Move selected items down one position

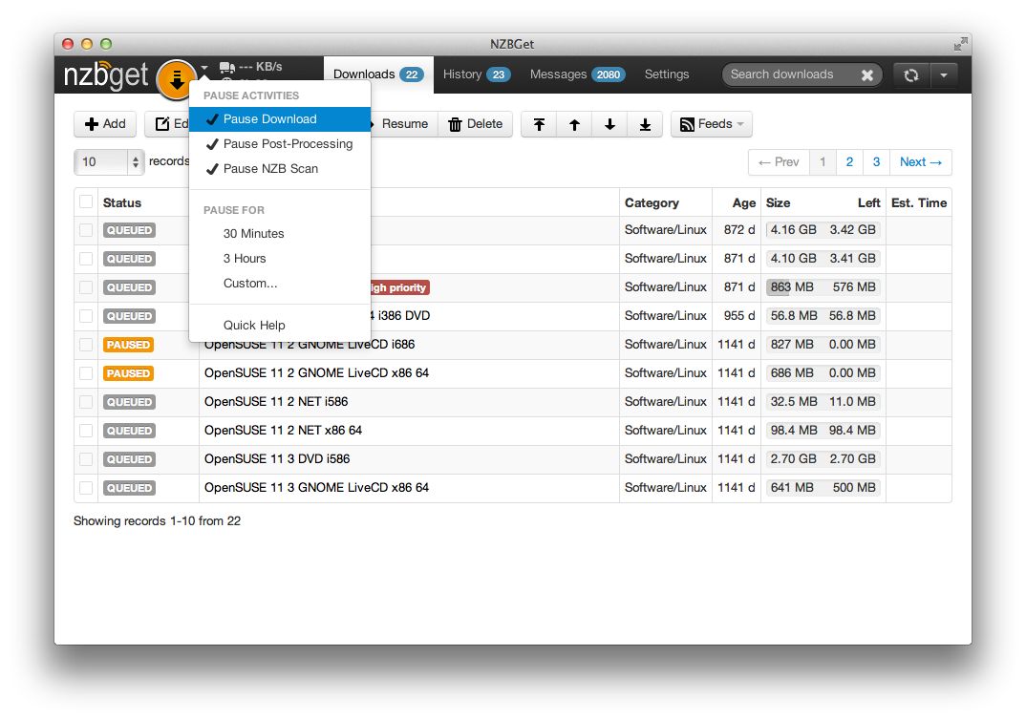coord(609,124)
